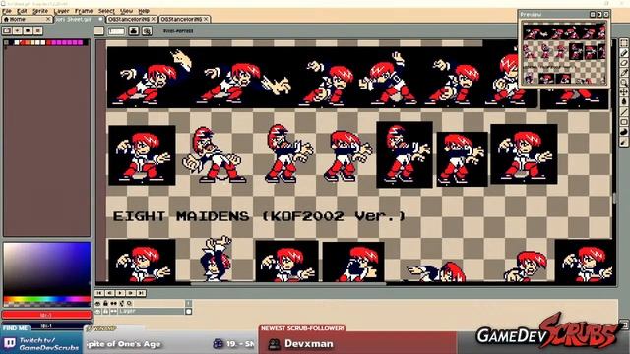Open the Layer menu
The width and height of the screenshot is (630, 354).
(61, 11)
